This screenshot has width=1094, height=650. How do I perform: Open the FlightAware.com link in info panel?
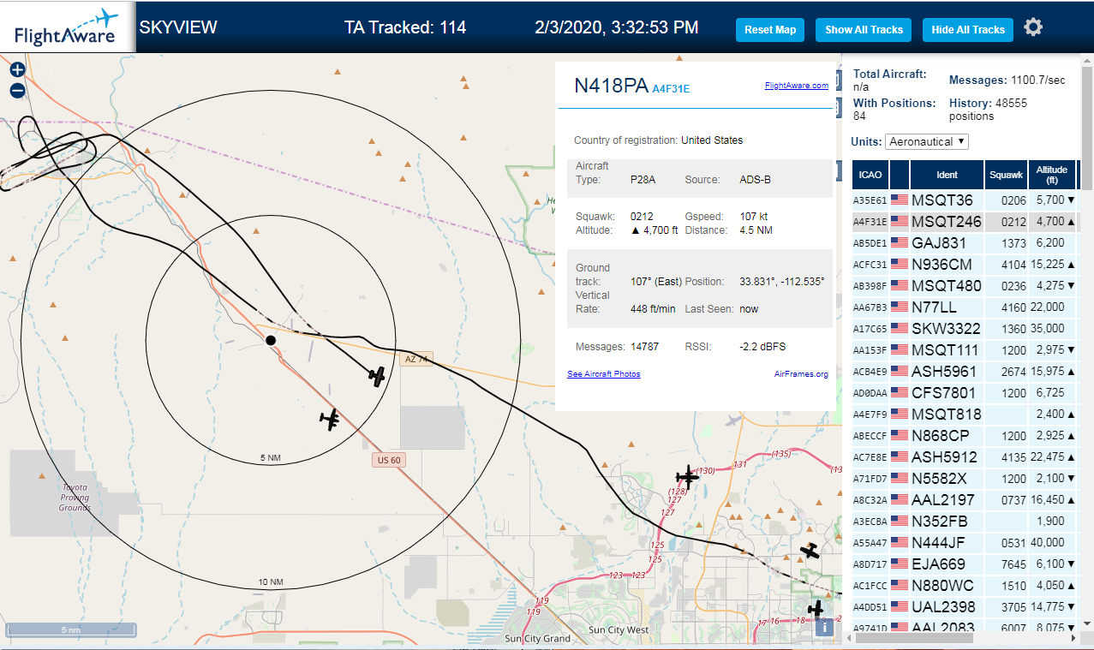pos(797,86)
